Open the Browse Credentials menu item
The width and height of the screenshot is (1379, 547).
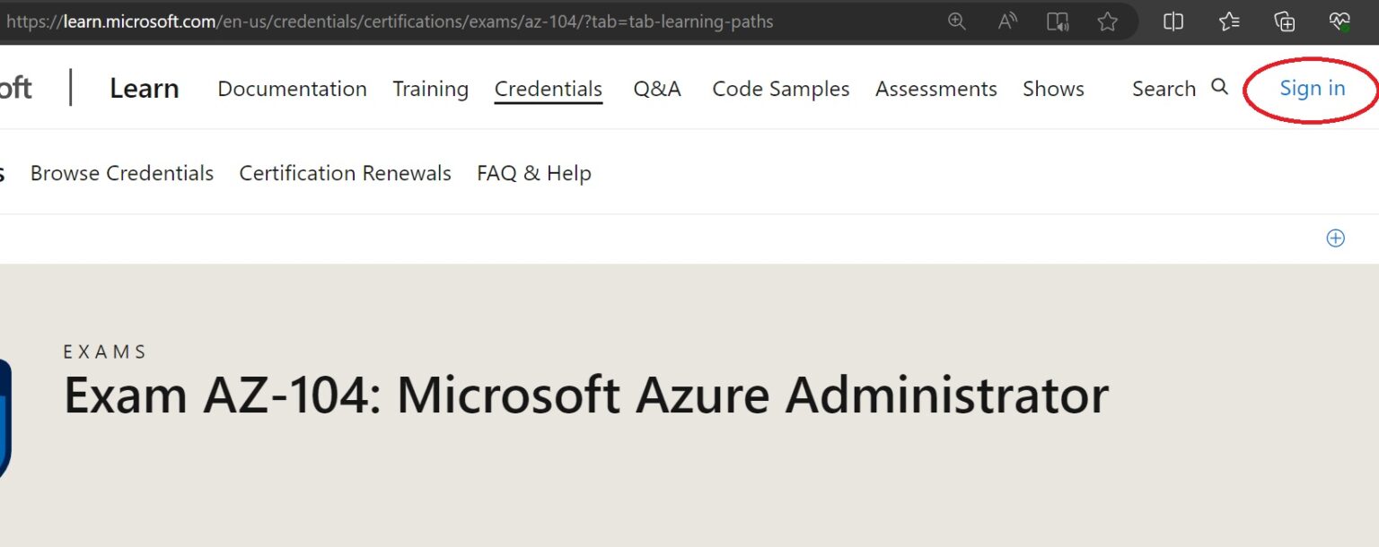[121, 173]
